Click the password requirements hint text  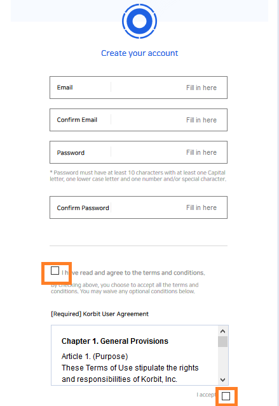[138, 176]
